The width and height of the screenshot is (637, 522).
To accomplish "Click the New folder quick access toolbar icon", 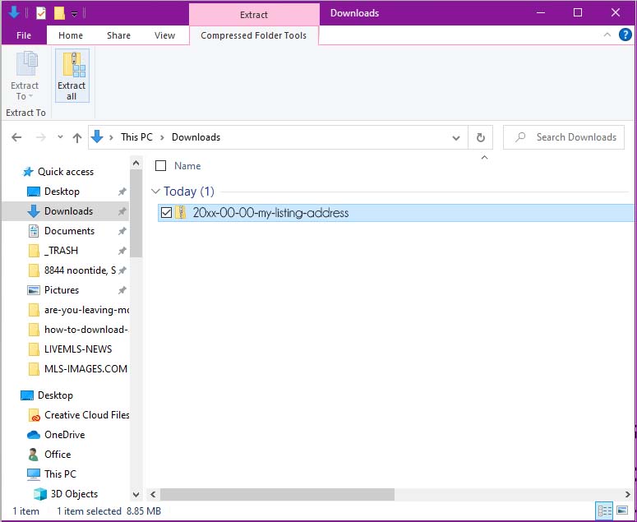I will click(59, 13).
